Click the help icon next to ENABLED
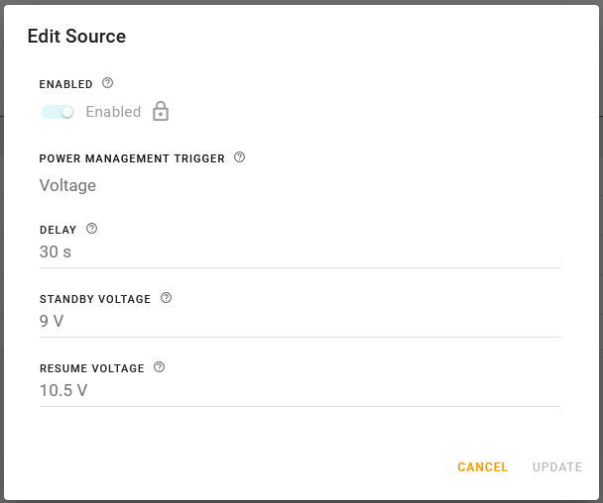Viewport: 603px width, 503px height. click(x=108, y=84)
